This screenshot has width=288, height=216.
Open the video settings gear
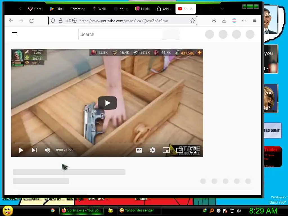[153, 150]
